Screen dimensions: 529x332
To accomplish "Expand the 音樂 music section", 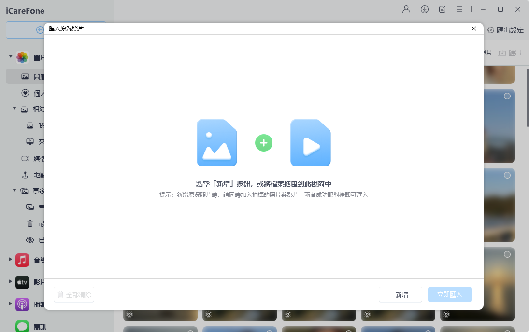I will (x=10, y=260).
